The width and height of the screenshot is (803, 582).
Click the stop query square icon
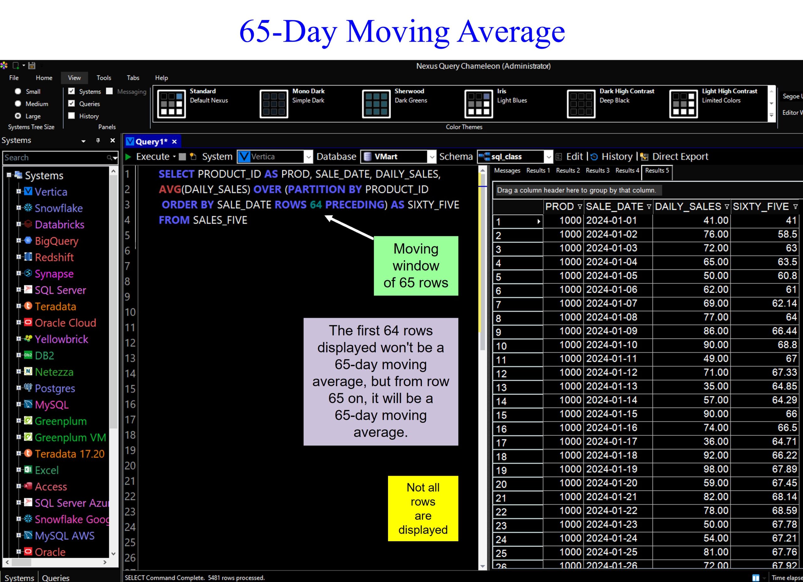pos(182,157)
